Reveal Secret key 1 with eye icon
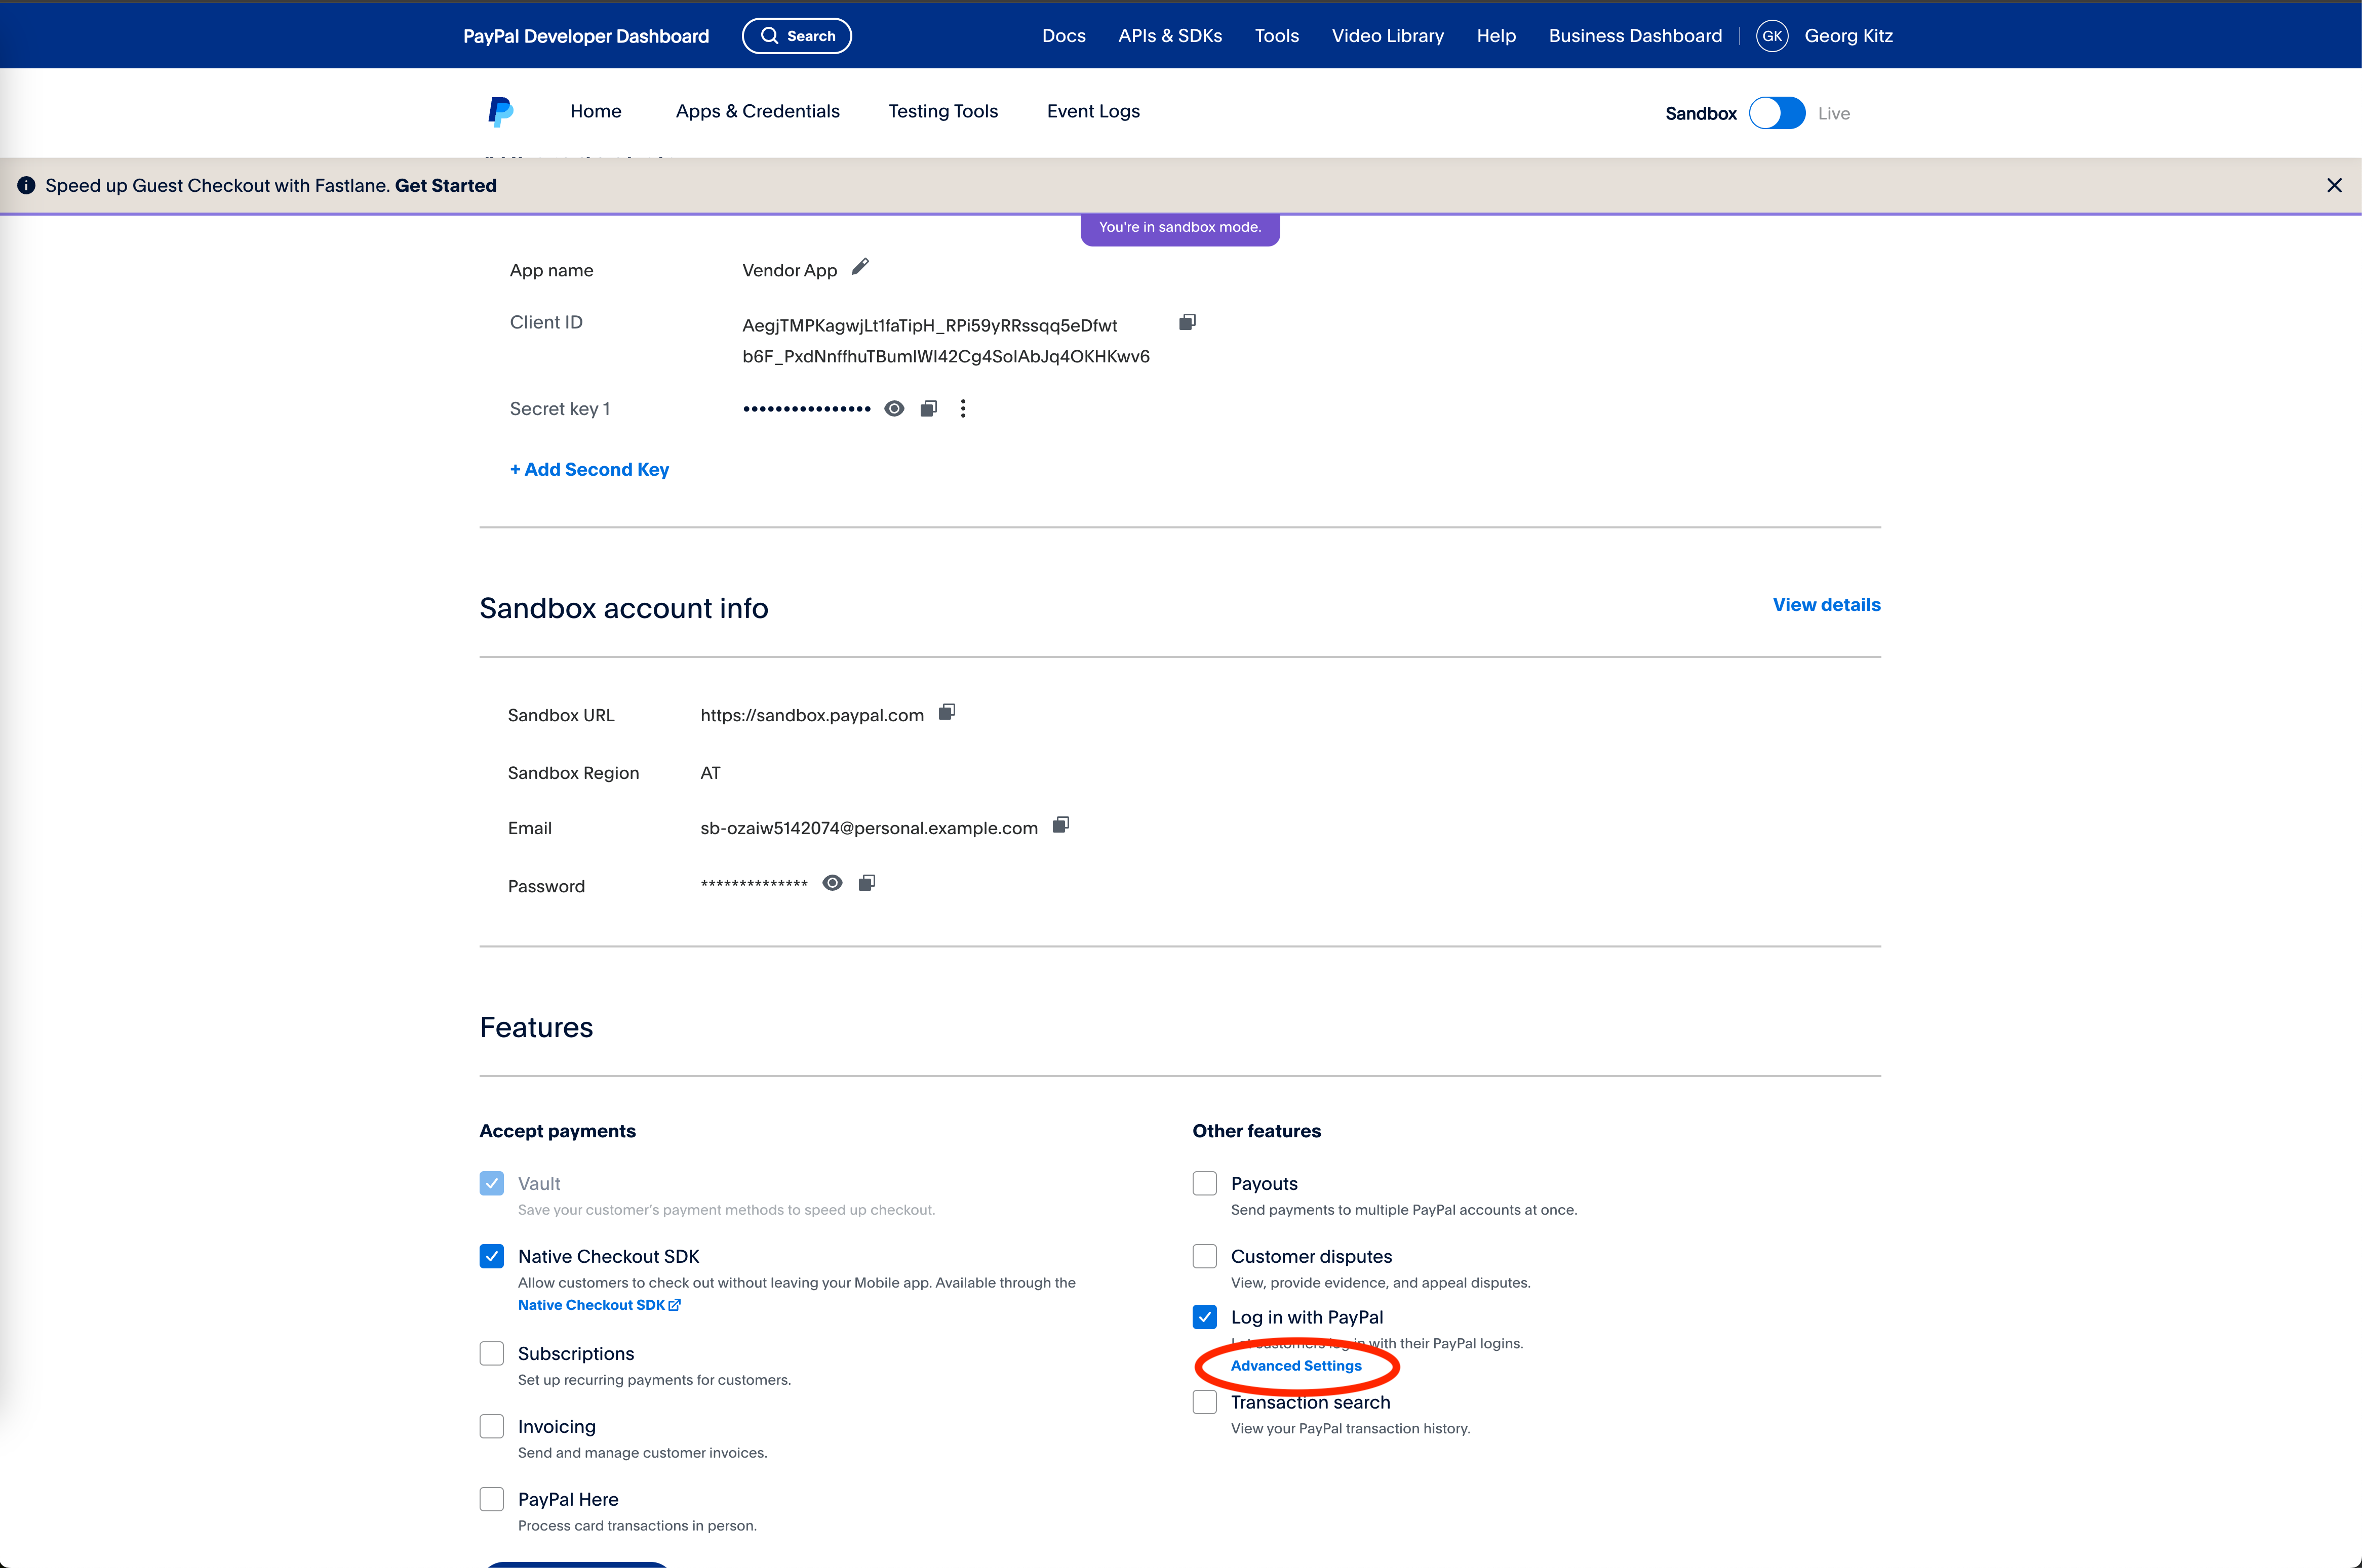The width and height of the screenshot is (2362, 1568). [x=894, y=409]
